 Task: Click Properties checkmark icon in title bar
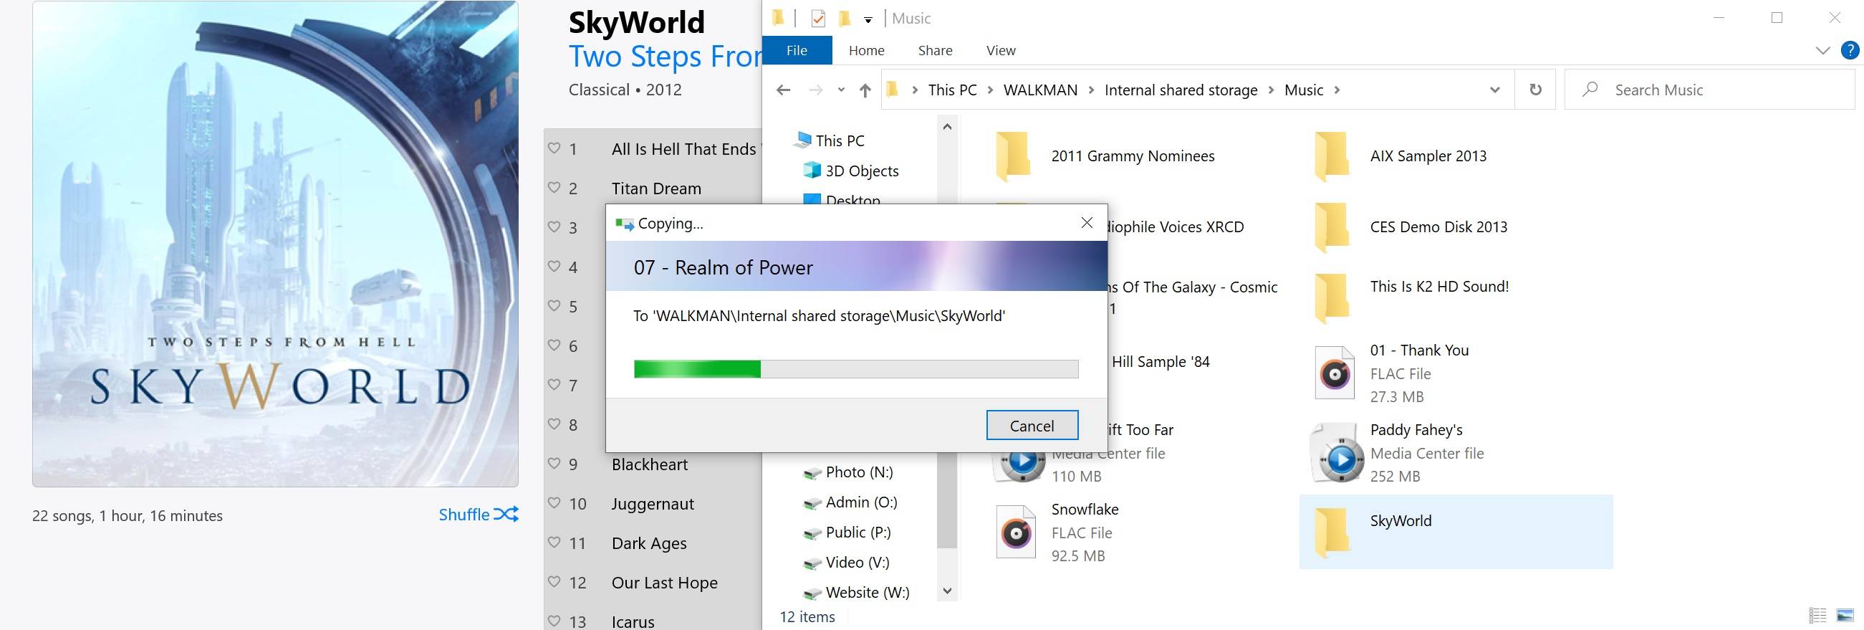tap(817, 19)
